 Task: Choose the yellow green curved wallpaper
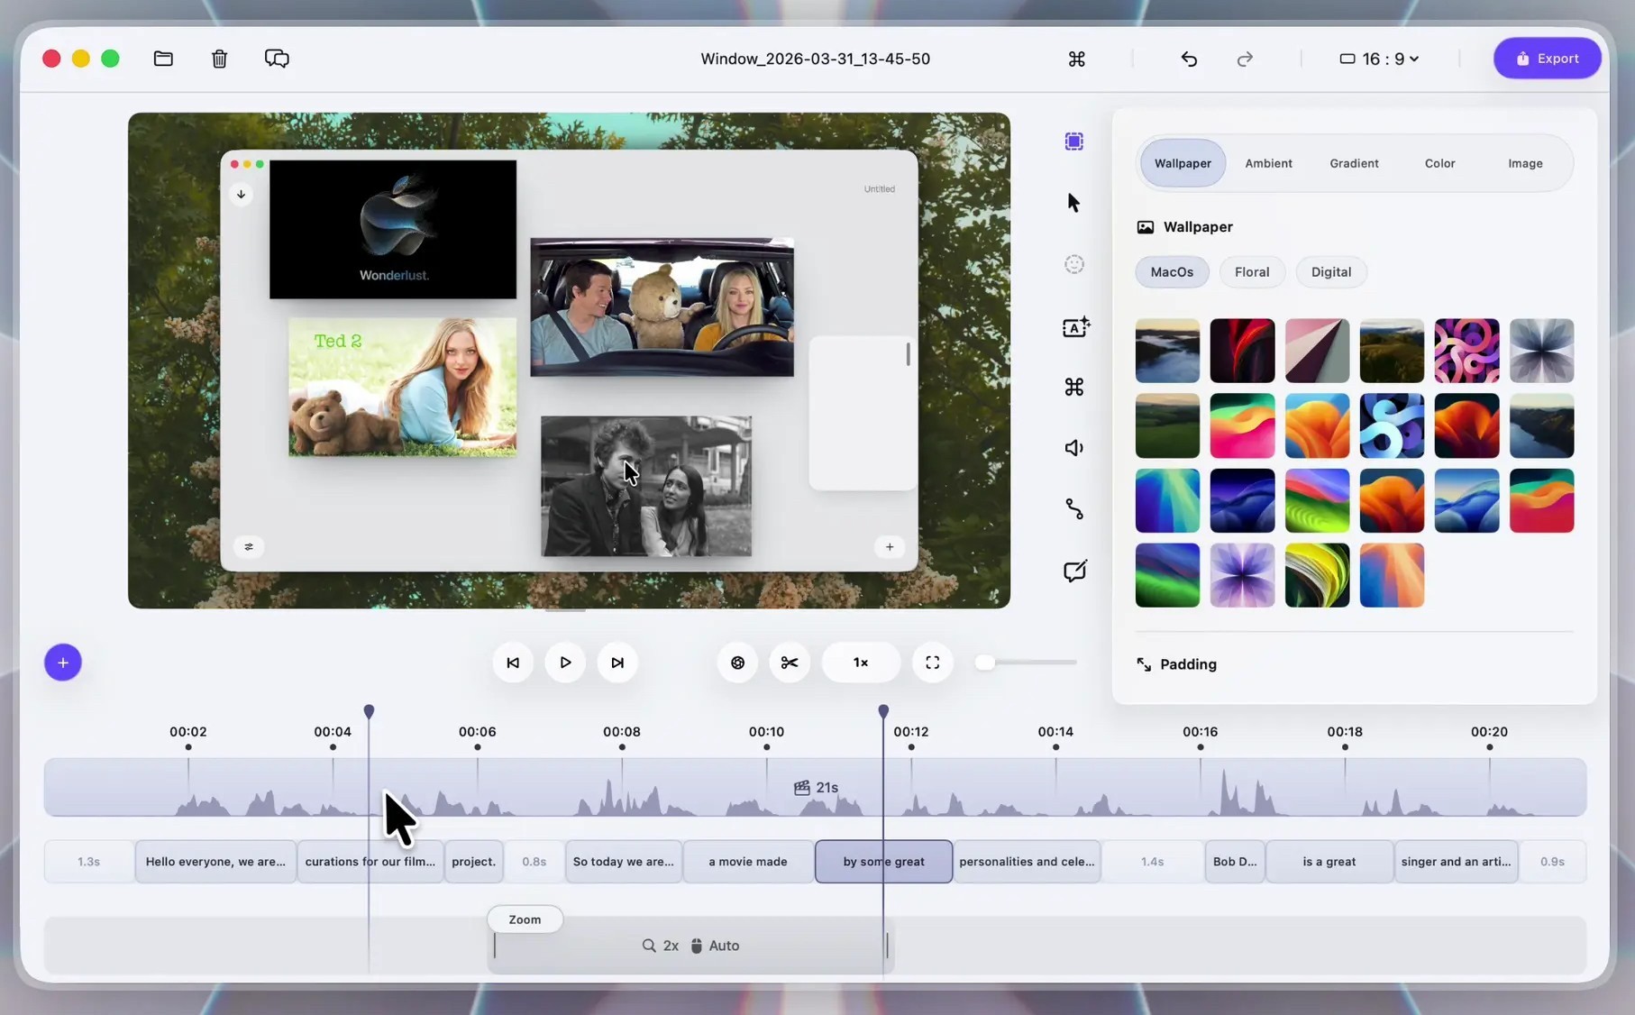tap(1317, 575)
